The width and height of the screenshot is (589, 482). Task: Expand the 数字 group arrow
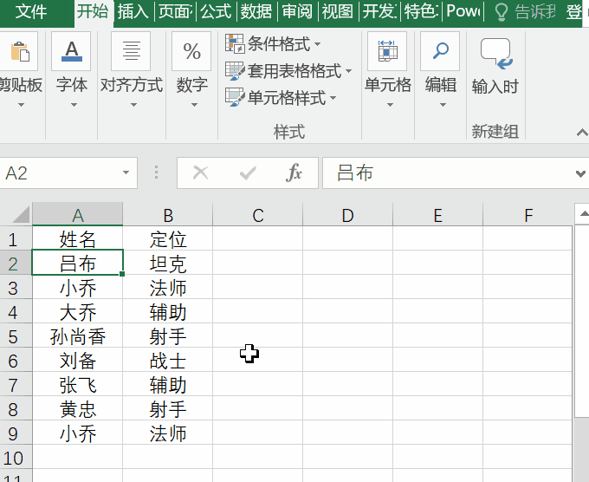[194, 105]
